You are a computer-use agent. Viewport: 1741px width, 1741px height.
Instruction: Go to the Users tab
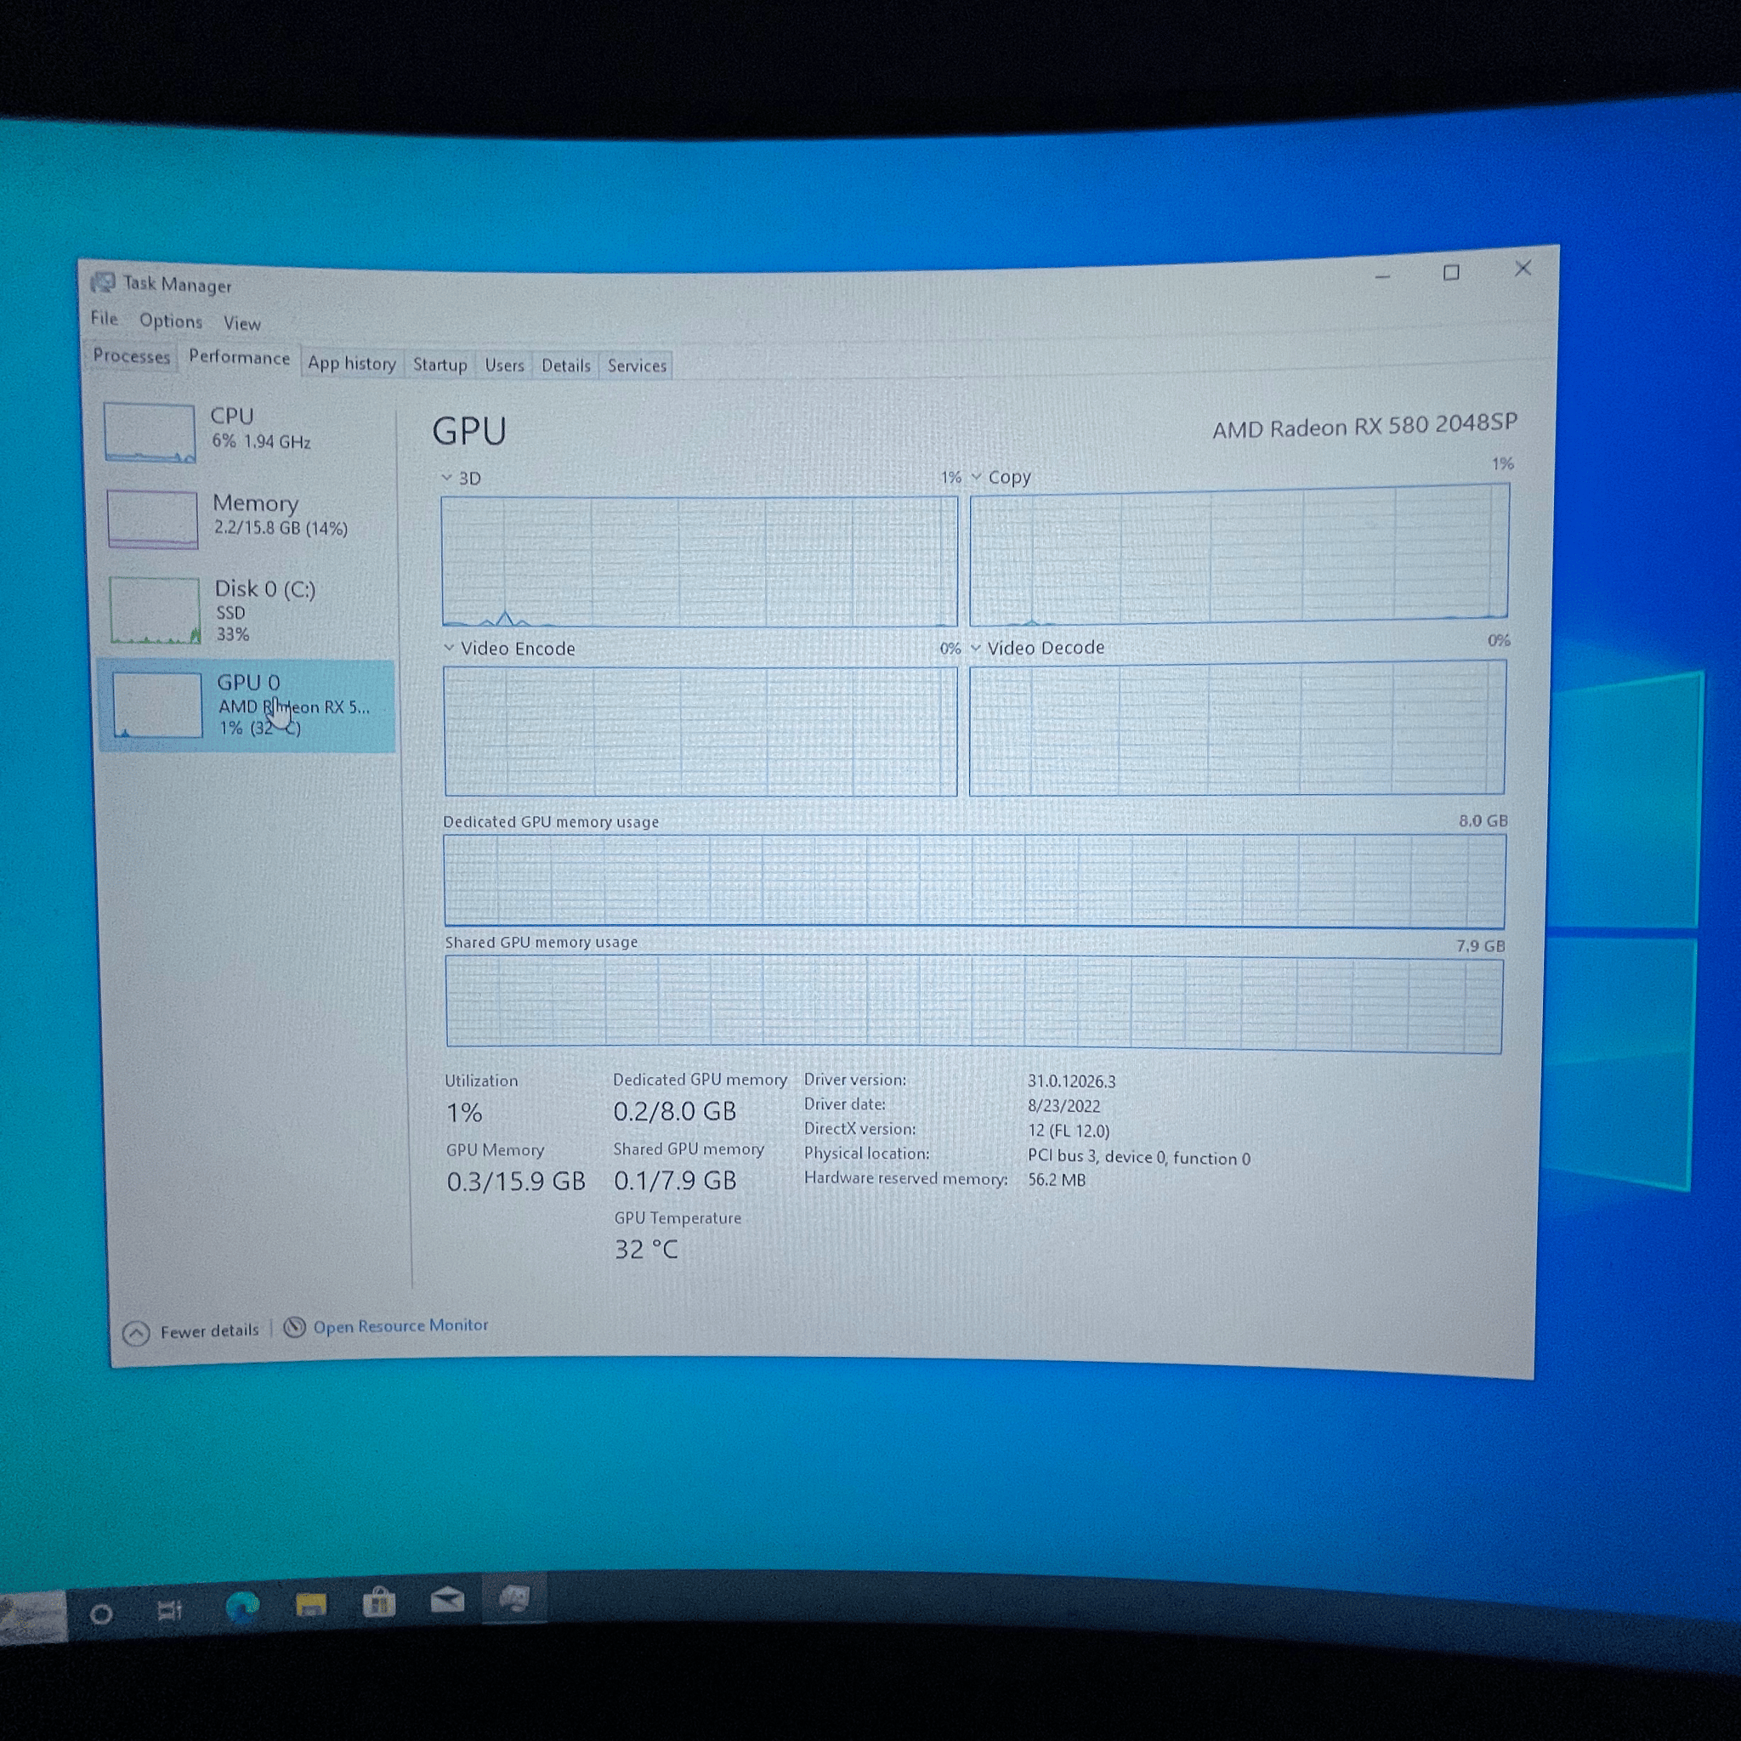tap(504, 365)
